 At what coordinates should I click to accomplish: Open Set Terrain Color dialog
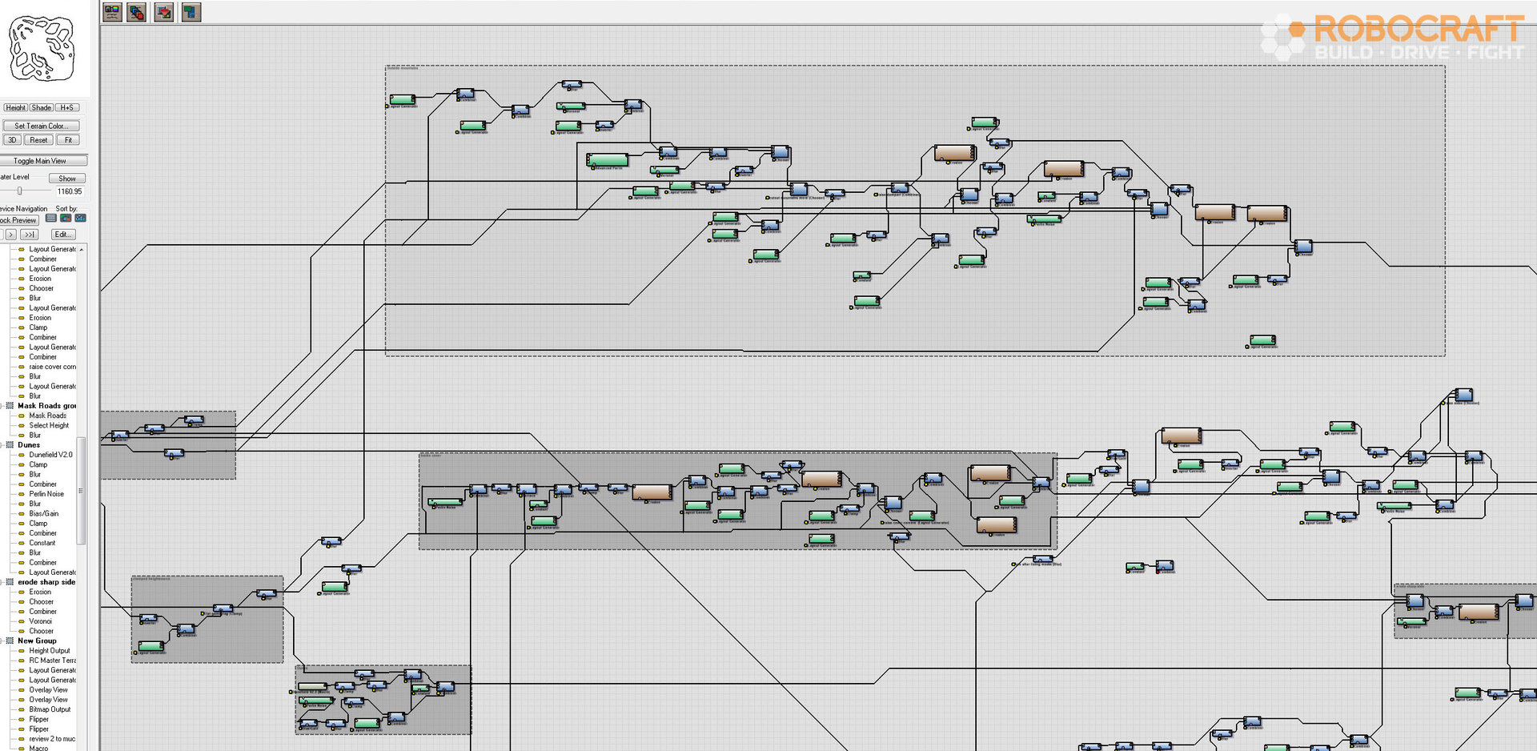pos(42,126)
